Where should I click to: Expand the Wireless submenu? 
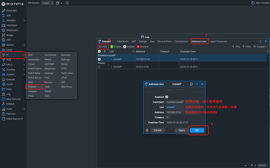(x=24, y=20)
